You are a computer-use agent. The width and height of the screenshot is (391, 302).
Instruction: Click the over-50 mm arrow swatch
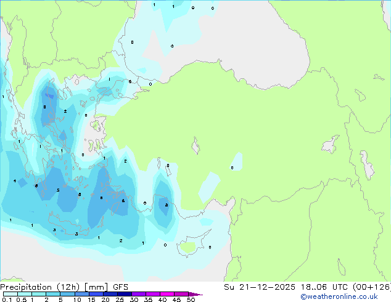[196, 294]
